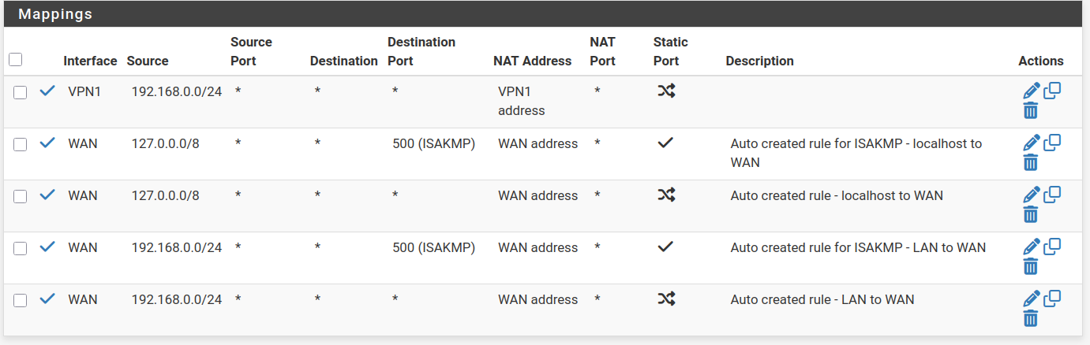Image resolution: width=1090 pixels, height=345 pixels.
Task: Delete the 'LAN to WAN' auto created rule
Action: (x=1030, y=319)
